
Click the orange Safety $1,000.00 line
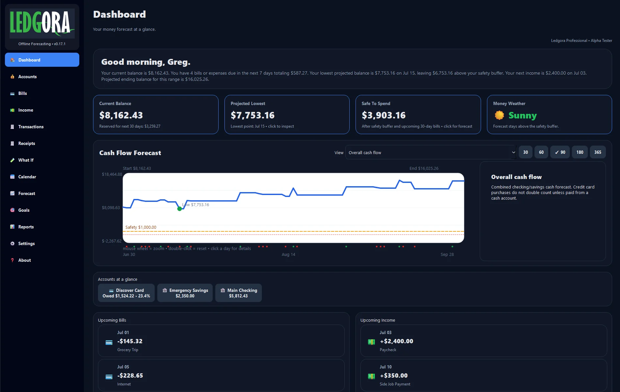[293, 231]
